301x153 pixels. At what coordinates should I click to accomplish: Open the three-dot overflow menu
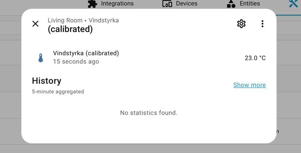[x=262, y=24]
